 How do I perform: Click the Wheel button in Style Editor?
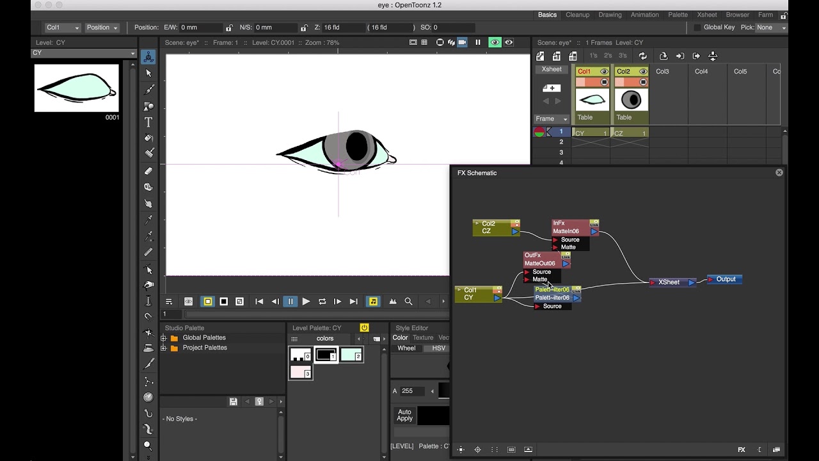point(406,348)
